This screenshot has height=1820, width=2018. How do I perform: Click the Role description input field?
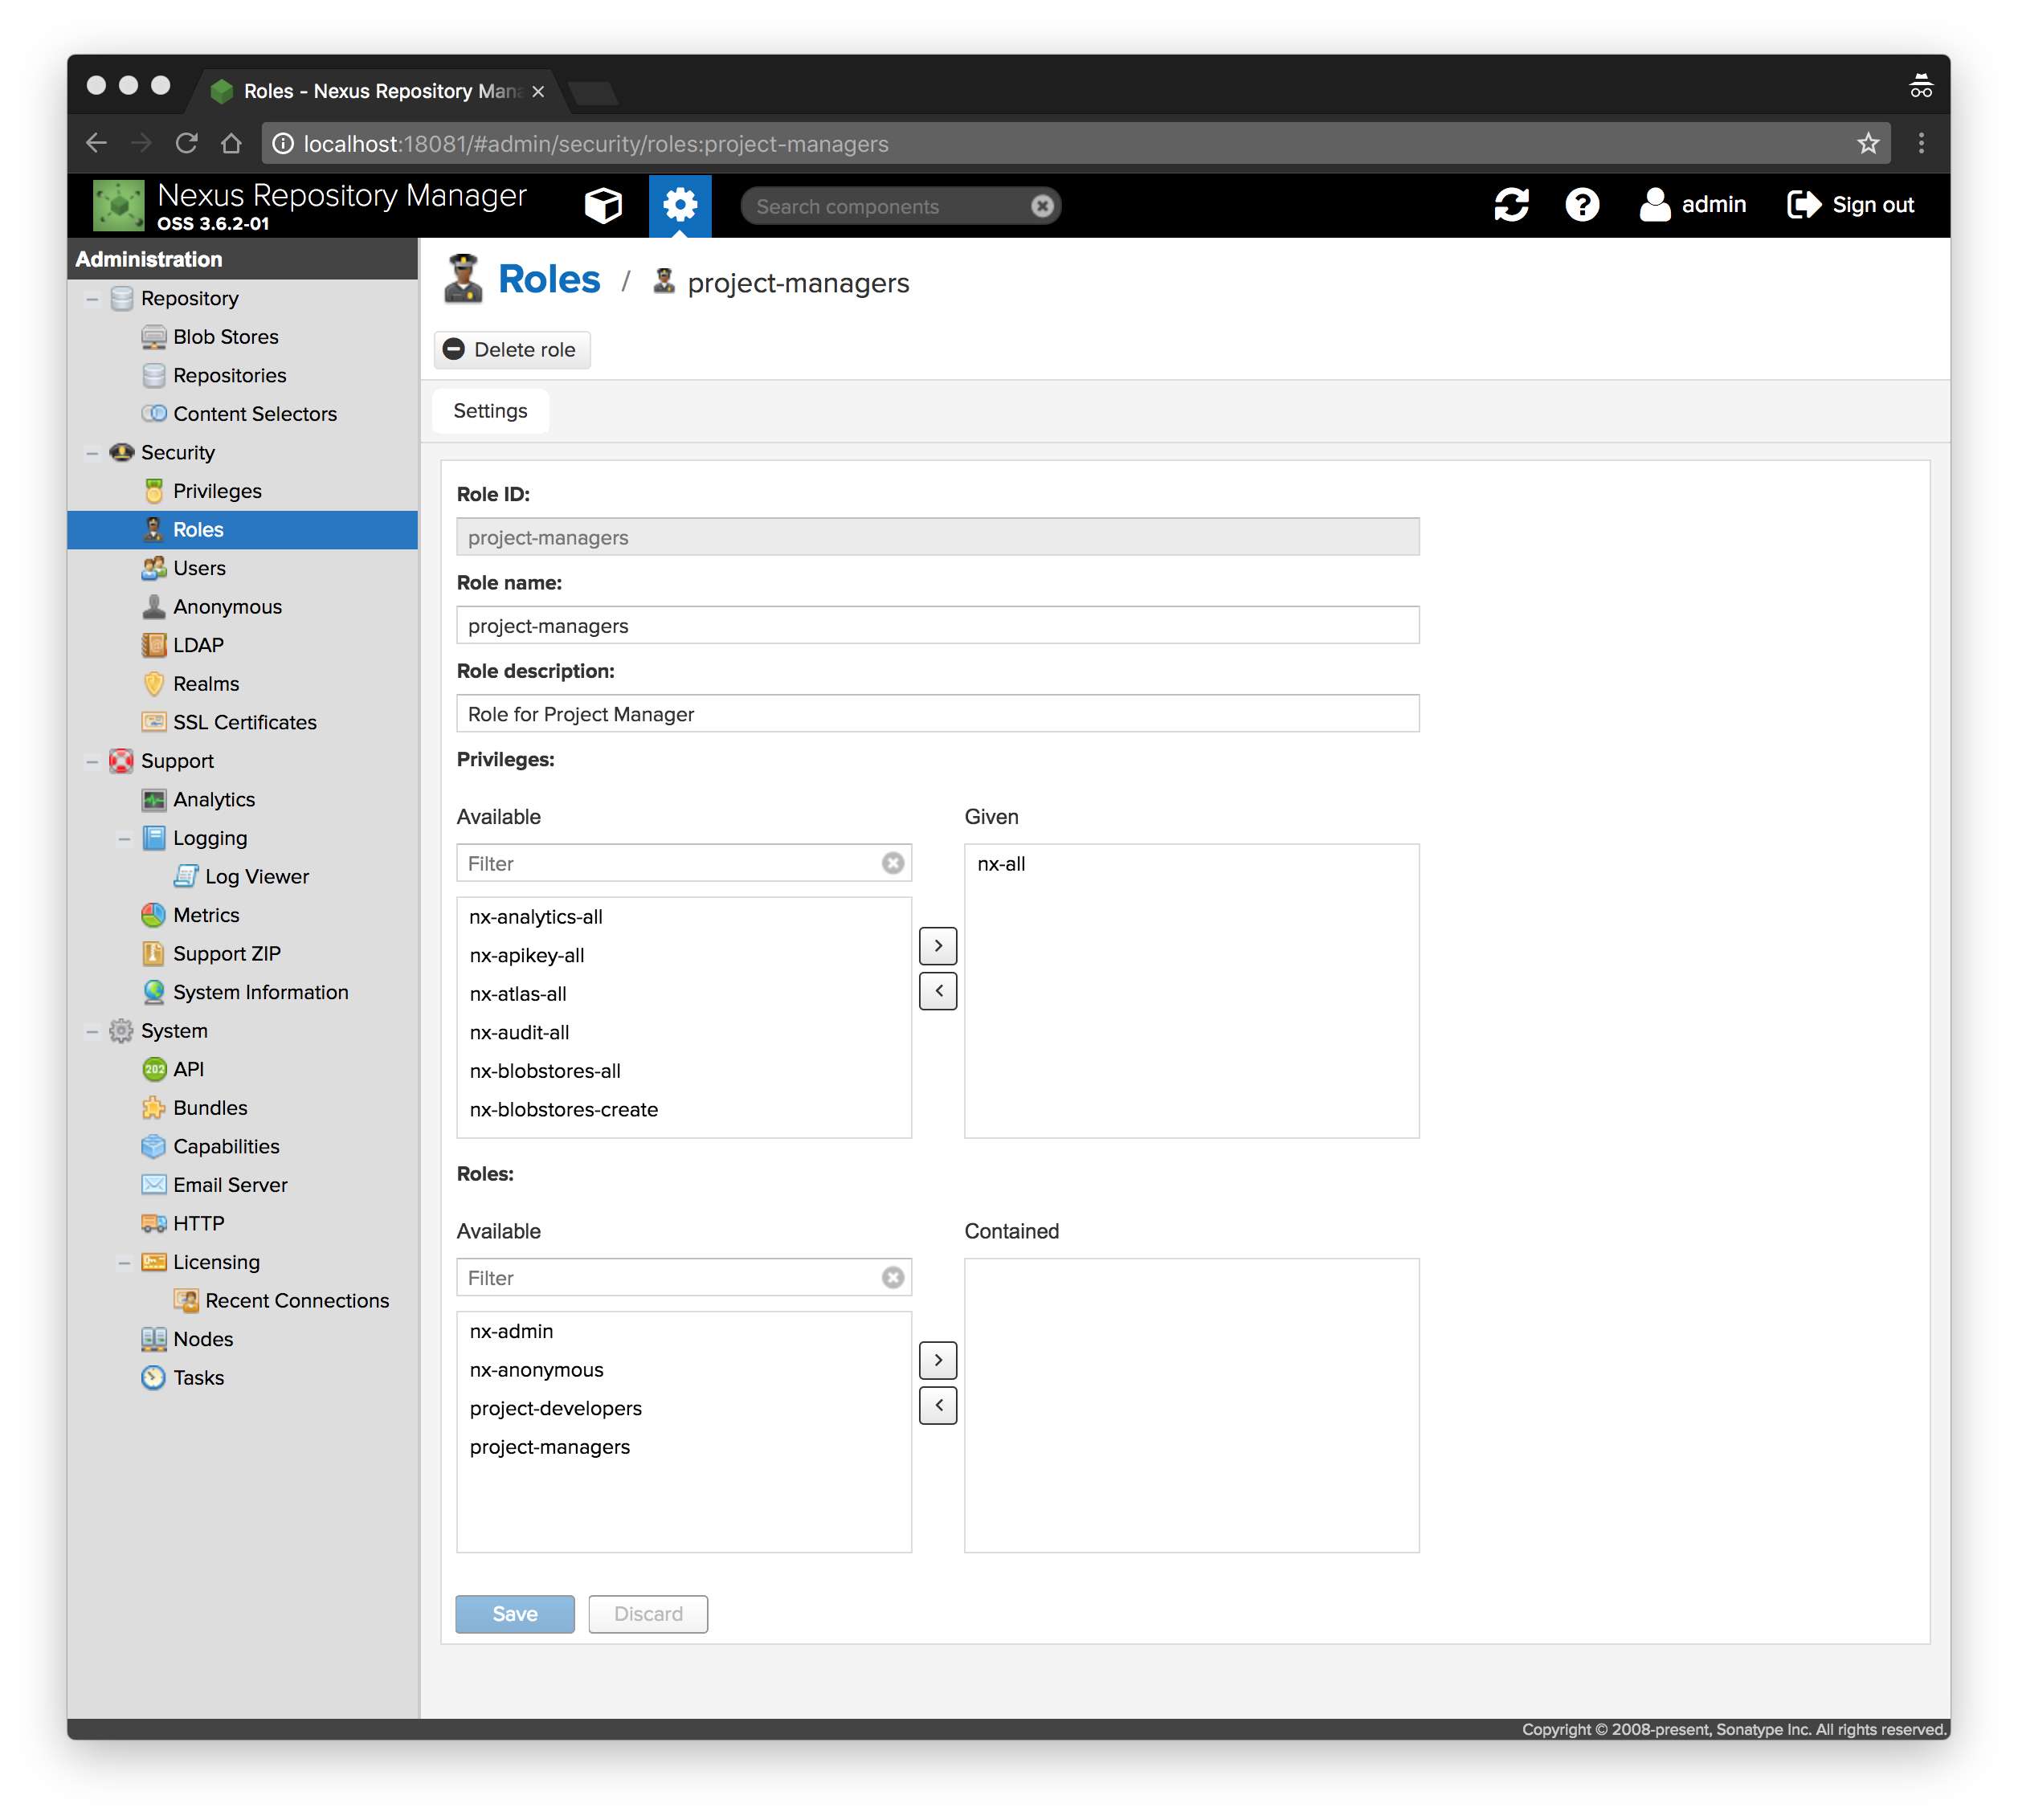point(937,714)
